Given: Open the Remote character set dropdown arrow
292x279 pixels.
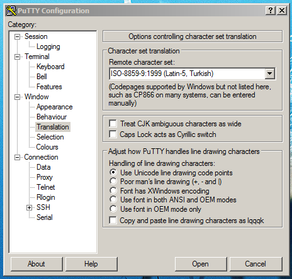Looking at the screenshot, I should [x=270, y=74].
